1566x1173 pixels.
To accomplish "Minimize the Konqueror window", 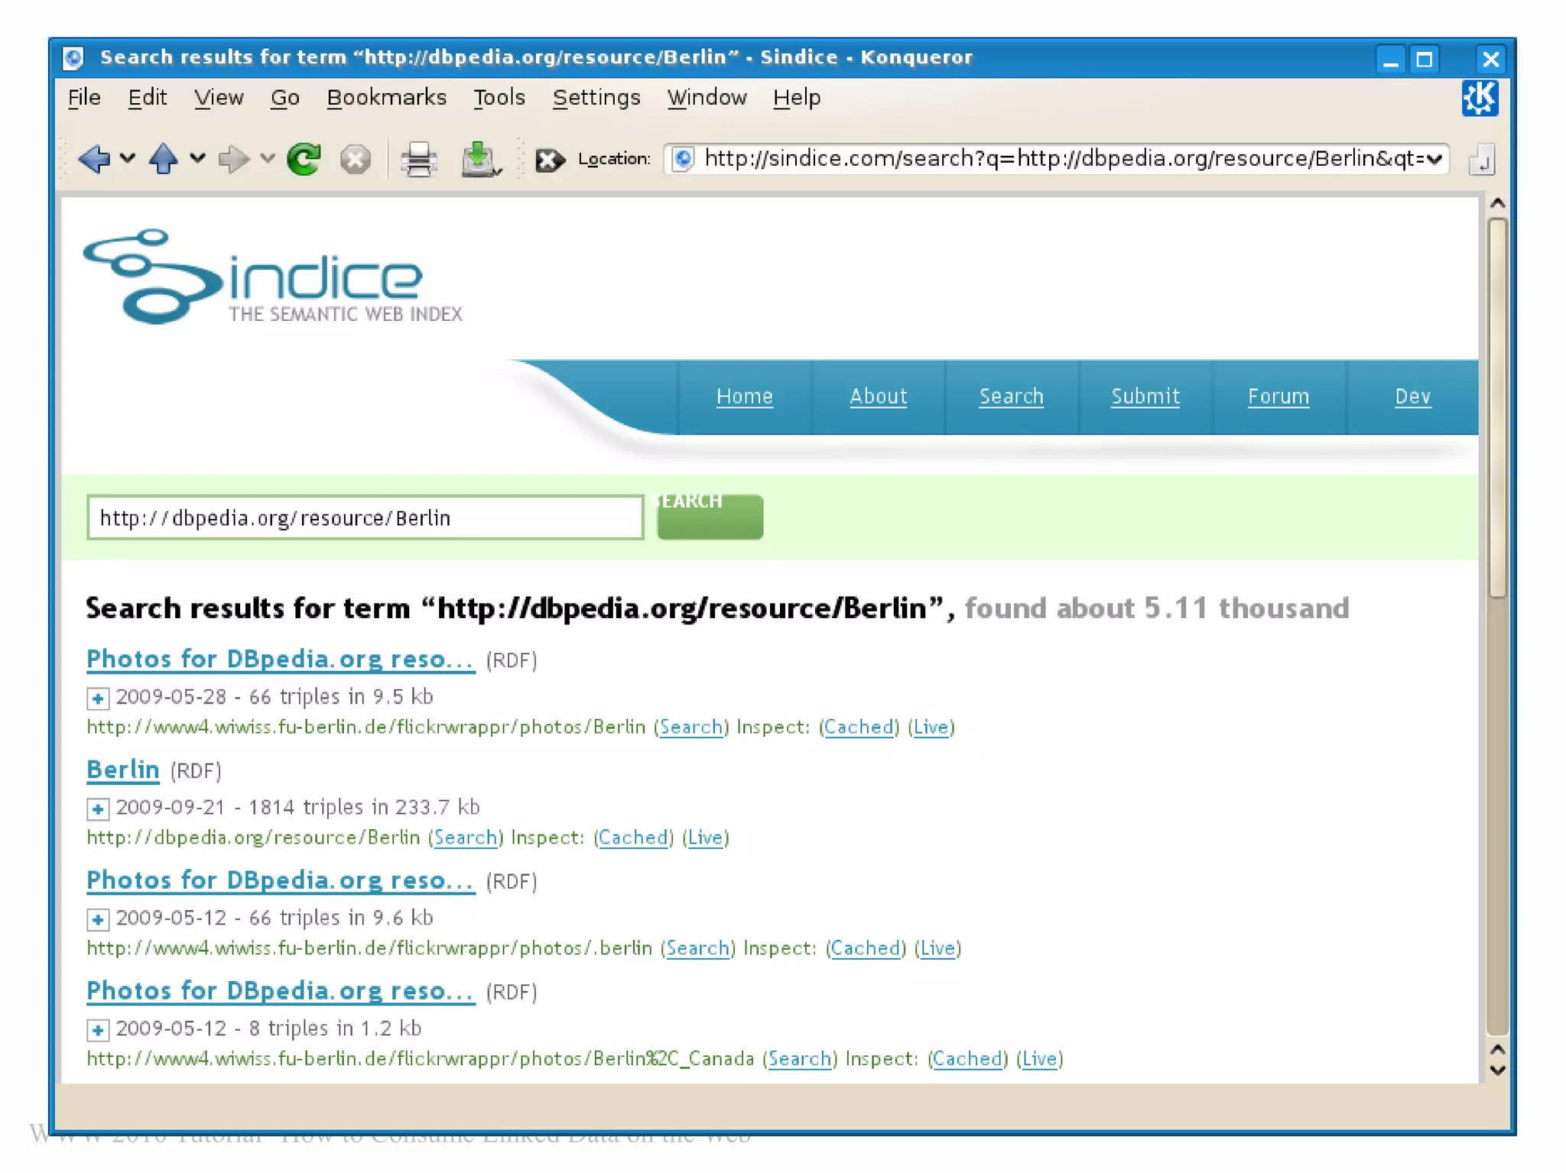I will (x=1390, y=59).
